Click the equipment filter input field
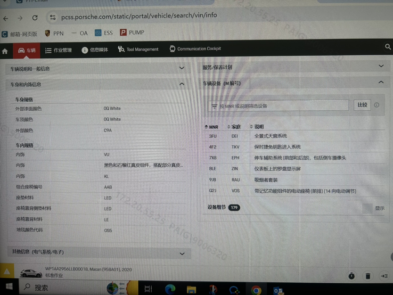This screenshot has width=393, height=295. coord(278,106)
